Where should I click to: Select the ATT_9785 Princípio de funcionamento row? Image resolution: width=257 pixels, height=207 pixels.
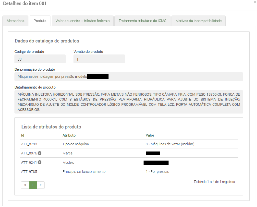tap(129, 171)
